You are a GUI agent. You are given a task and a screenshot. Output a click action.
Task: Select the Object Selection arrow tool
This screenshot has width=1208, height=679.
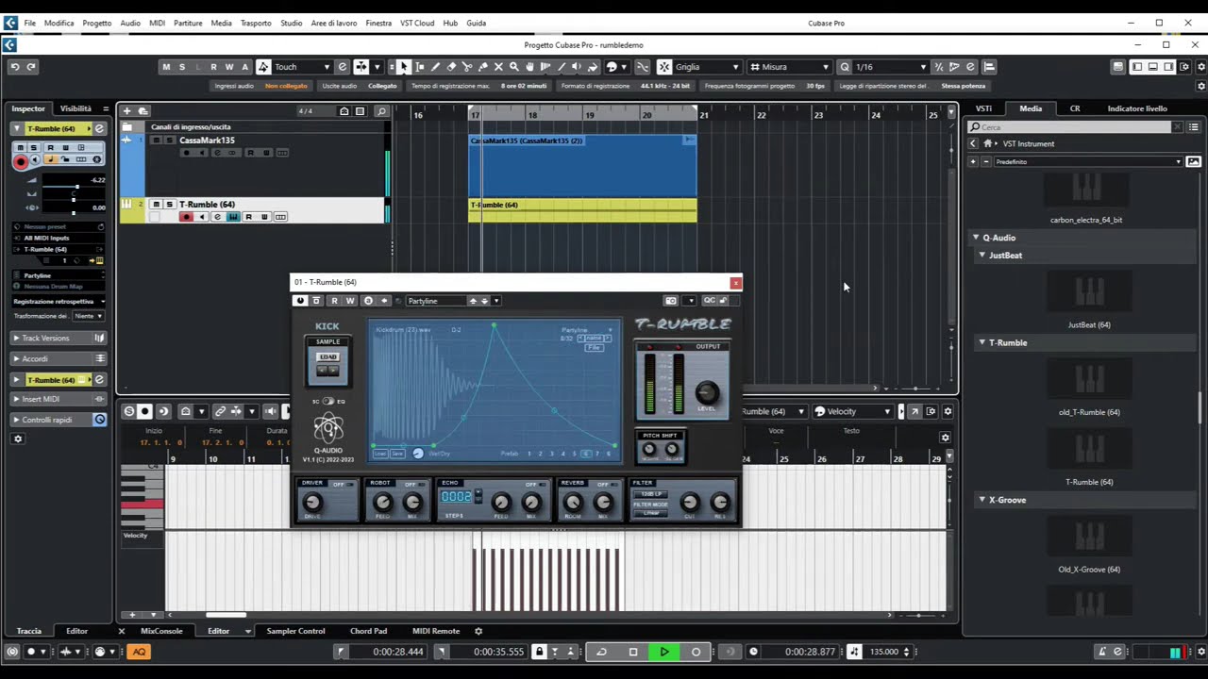[x=404, y=67]
